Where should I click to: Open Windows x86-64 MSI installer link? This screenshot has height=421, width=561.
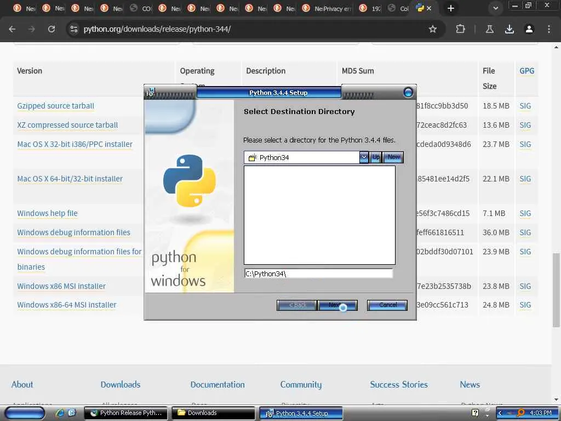(67, 305)
